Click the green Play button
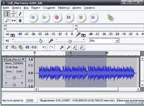This screenshot has width=144, height=106. [45, 17]
